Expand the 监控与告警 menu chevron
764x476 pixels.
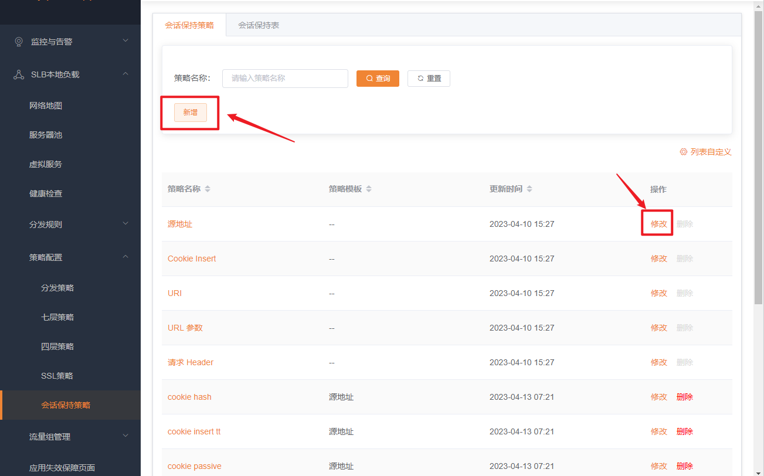click(125, 41)
